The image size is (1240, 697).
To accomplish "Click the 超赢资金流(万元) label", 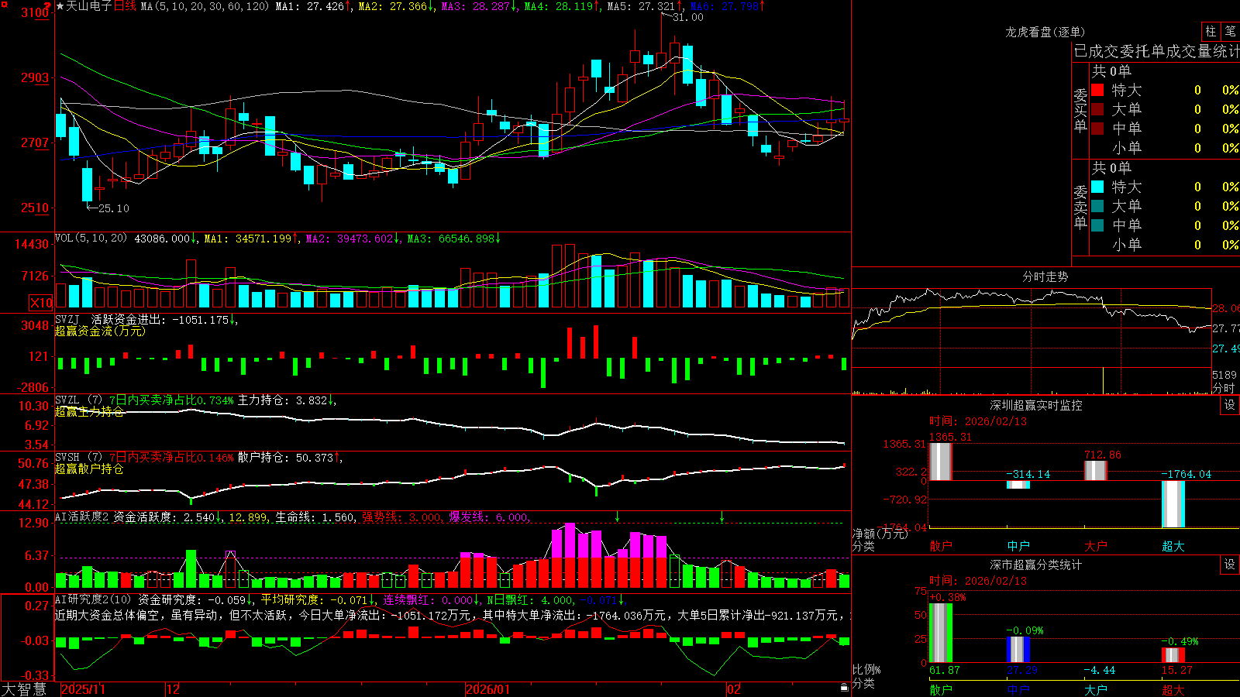I will pos(100,331).
